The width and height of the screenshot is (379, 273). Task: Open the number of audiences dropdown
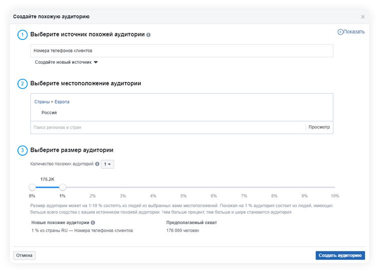coord(107,164)
